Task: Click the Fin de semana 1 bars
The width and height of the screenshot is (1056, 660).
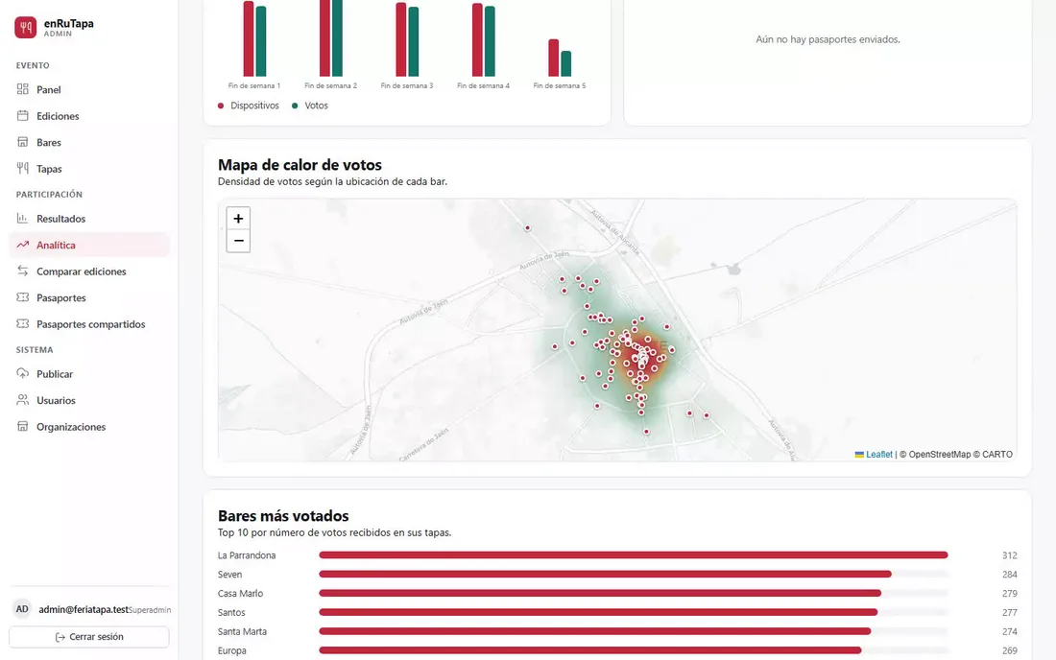Action: pyautogui.click(x=254, y=38)
